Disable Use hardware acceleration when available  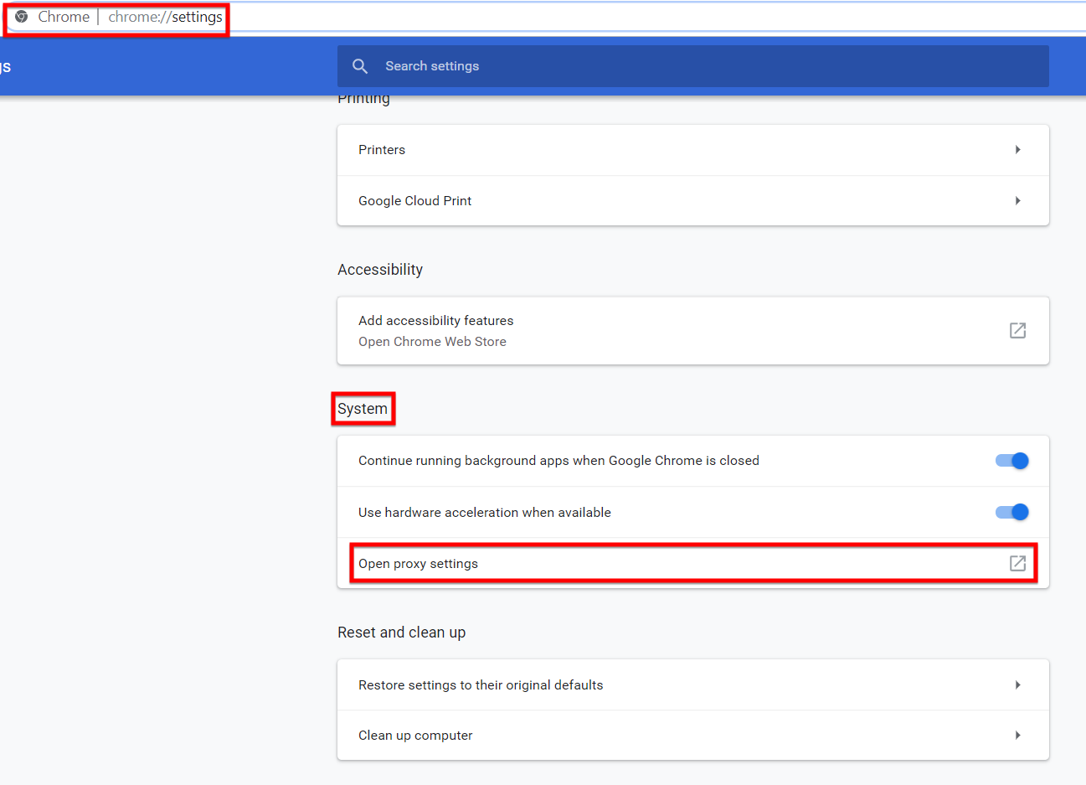point(1011,512)
